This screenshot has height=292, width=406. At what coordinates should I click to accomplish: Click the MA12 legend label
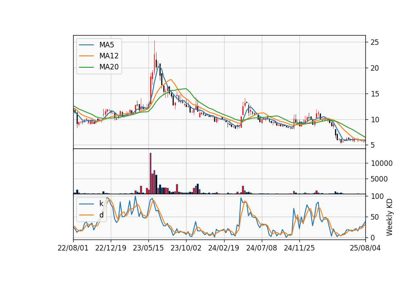coord(109,56)
